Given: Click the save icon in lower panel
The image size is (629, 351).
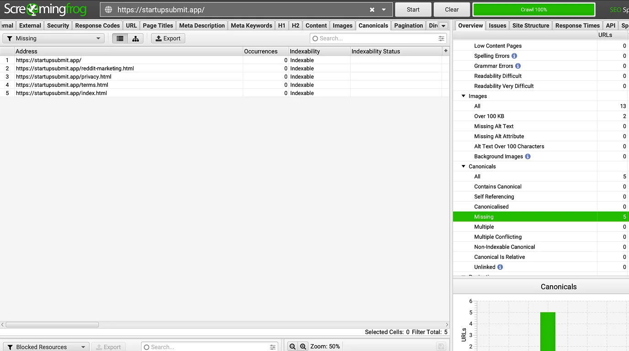Looking at the screenshot, I should click(x=441, y=347).
